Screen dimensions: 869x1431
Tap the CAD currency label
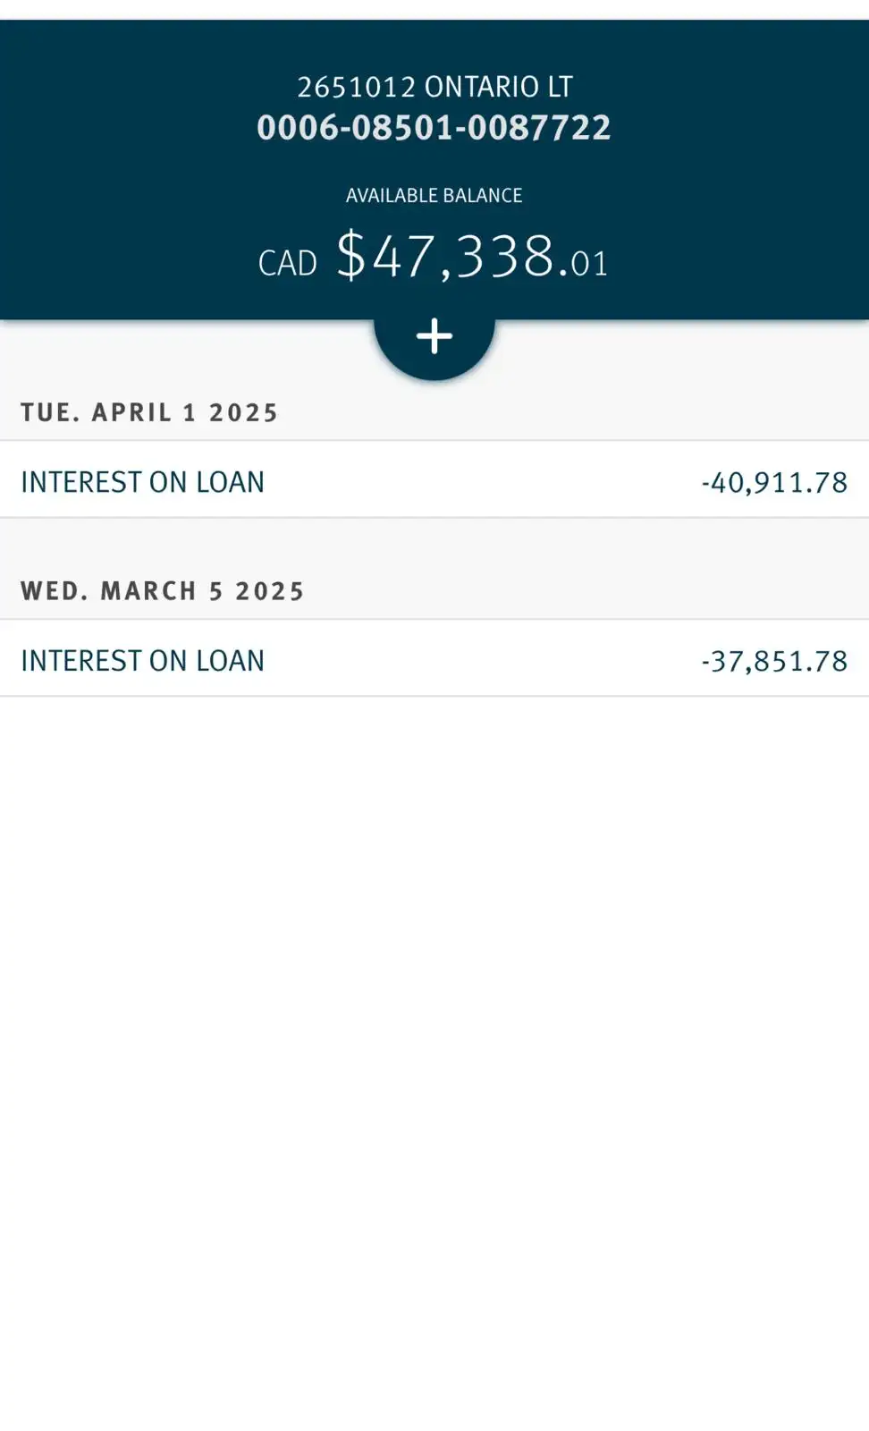tap(288, 263)
